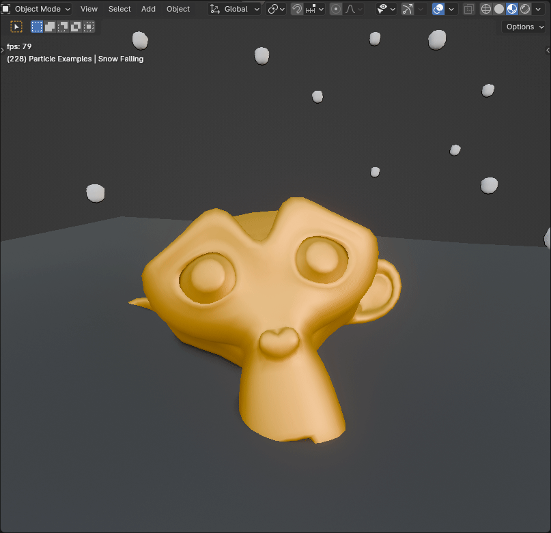The width and height of the screenshot is (551, 533).
Task: Open the Select menu
Action: tap(119, 9)
